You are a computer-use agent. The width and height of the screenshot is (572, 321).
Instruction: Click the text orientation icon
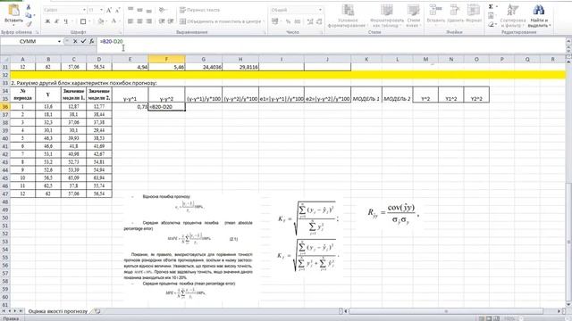coord(163,10)
